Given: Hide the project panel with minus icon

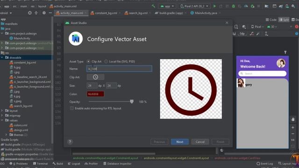Looking at the screenshot, I should [x=50, y=13].
